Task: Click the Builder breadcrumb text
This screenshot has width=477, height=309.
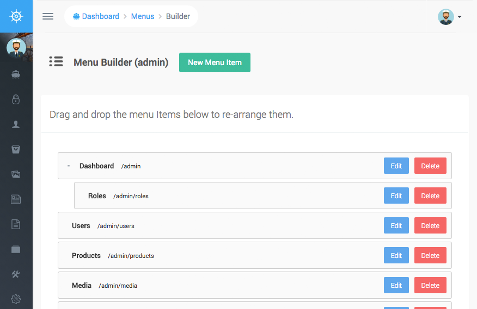Action: click(x=178, y=16)
